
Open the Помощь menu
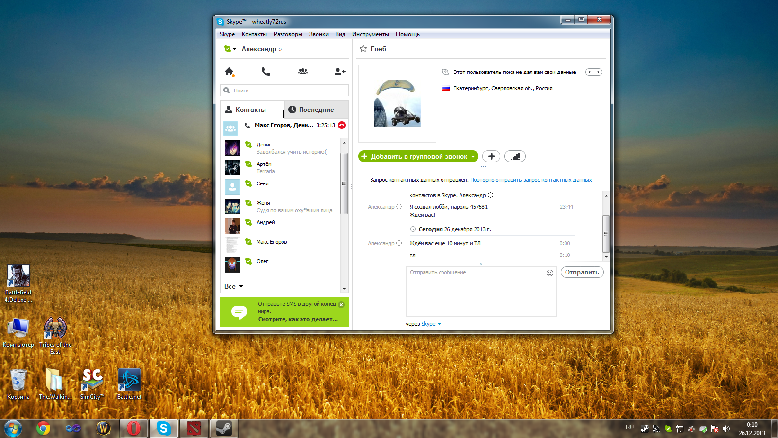click(x=407, y=34)
